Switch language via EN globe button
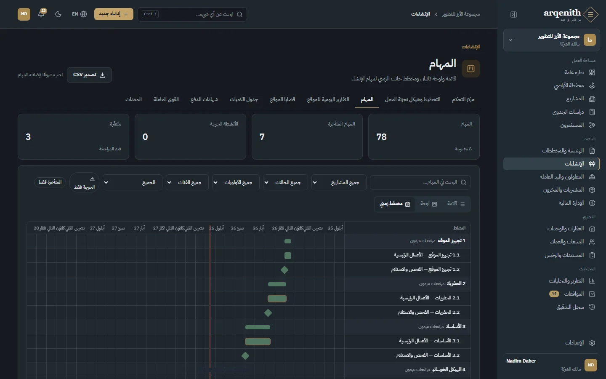 tap(79, 14)
